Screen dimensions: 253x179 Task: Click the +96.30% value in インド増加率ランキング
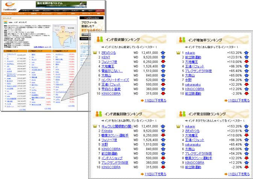pyautogui.click(x=236, y=66)
